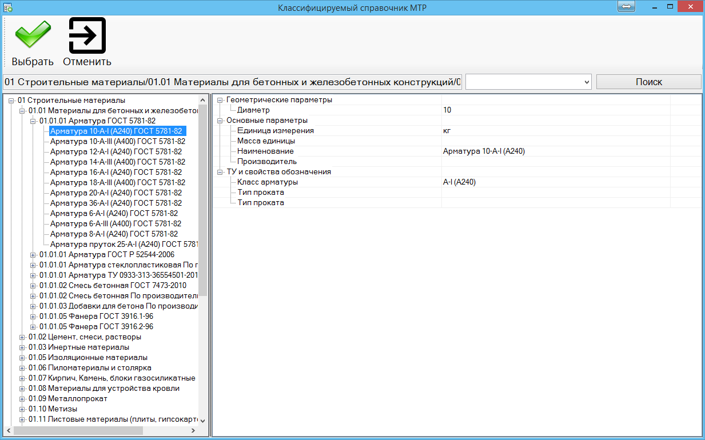Click the Масса единицы property row
705x440 pixels.
coord(457,141)
